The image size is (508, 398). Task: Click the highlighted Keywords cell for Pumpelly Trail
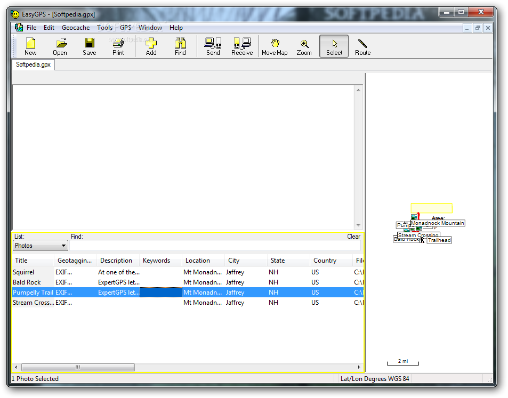click(x=161, y=292)
